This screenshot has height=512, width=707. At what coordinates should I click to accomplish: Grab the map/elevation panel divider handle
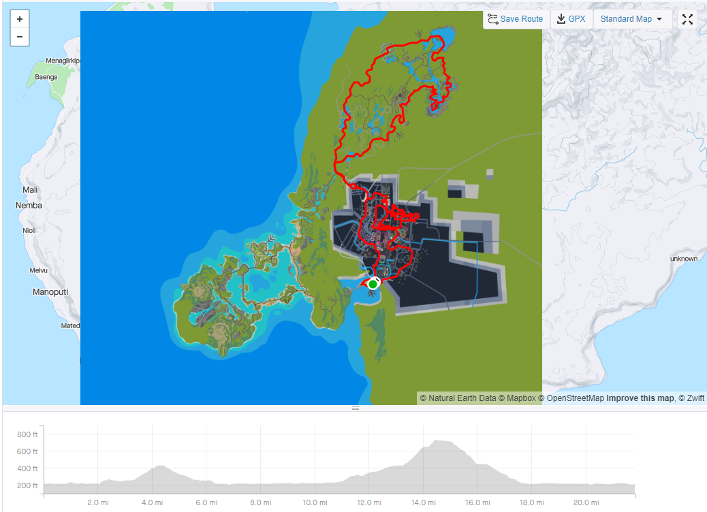click(356, 409)
